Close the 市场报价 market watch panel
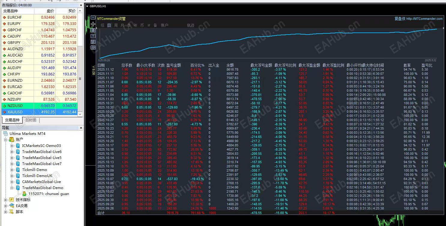This screenshot has width=446, height=226. [x=81, y=5]
